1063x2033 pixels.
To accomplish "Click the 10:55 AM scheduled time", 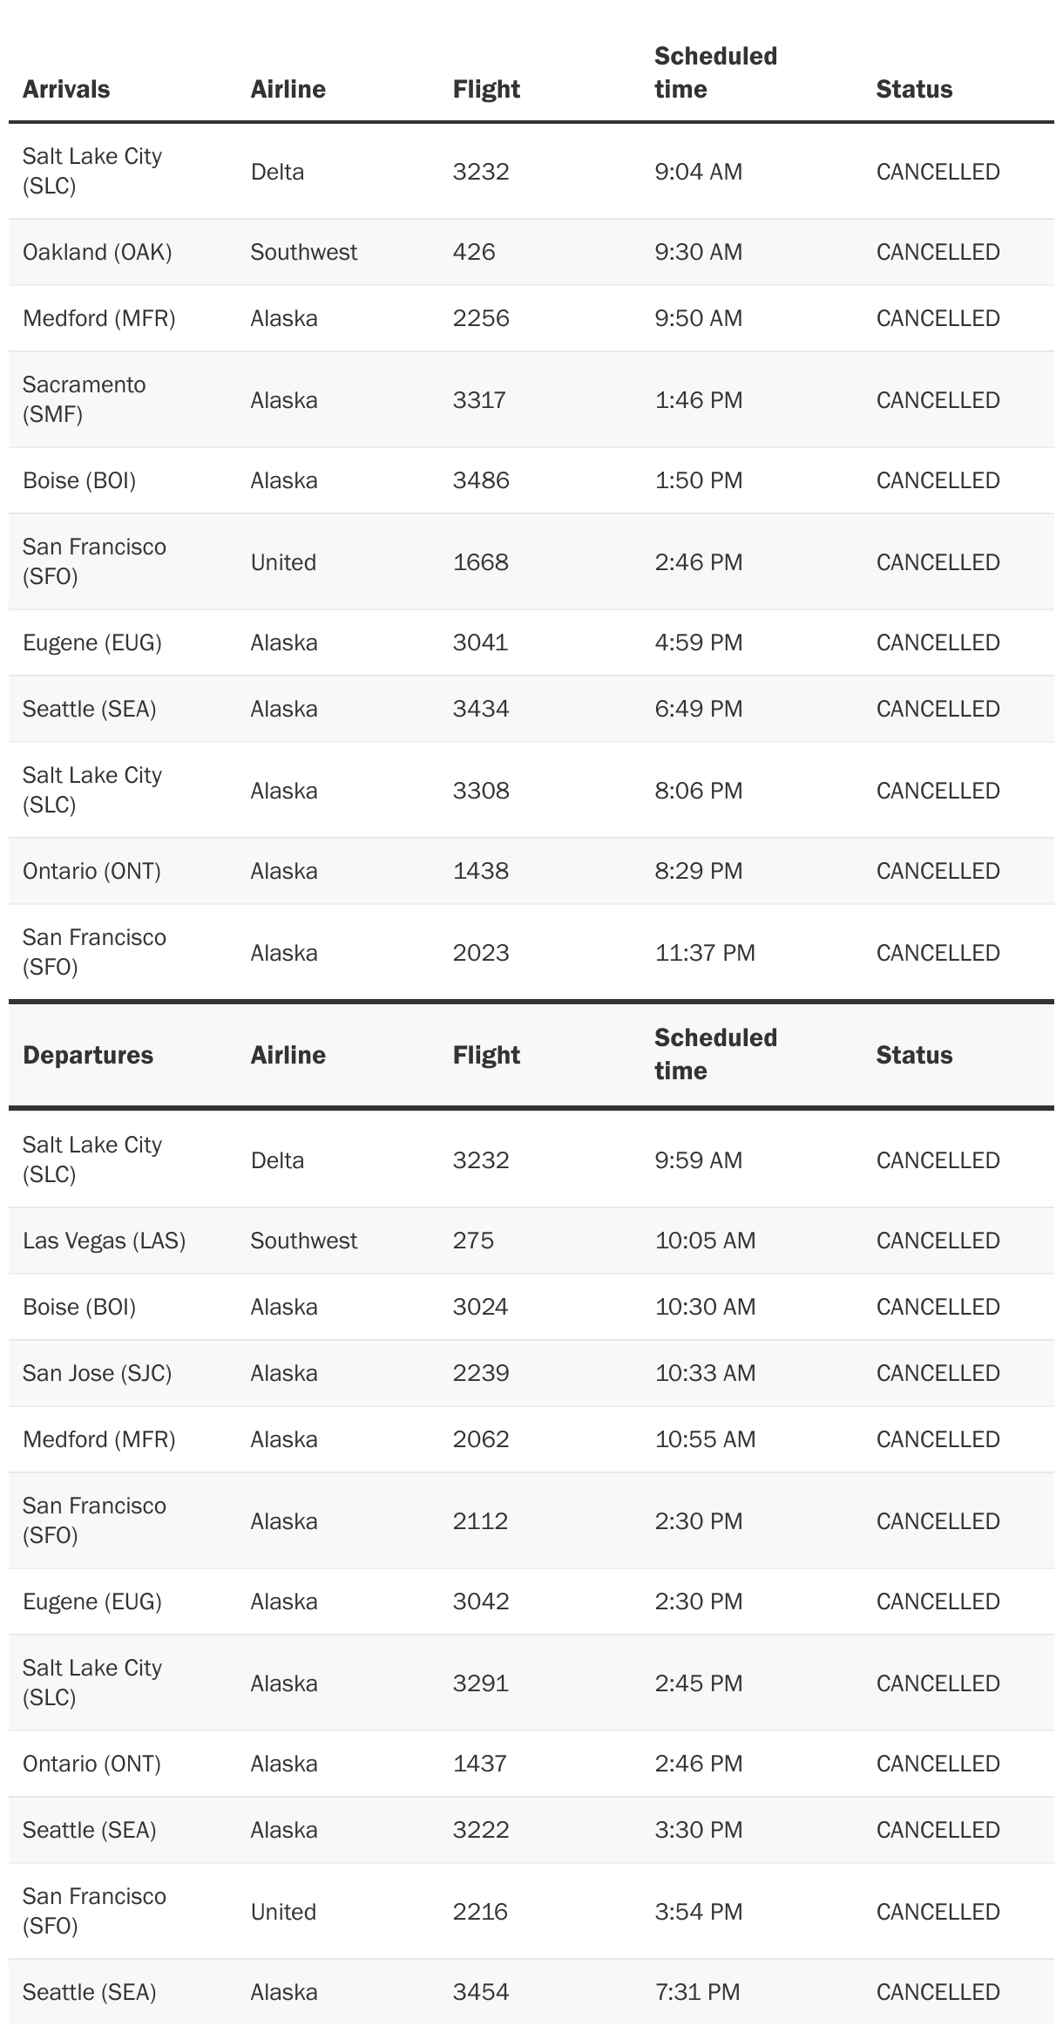I will pyautogui.click(x=705, y=1439).
